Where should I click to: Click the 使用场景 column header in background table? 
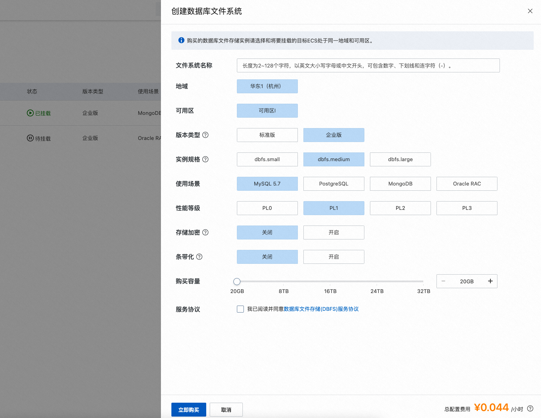click(x=148, y=92)
